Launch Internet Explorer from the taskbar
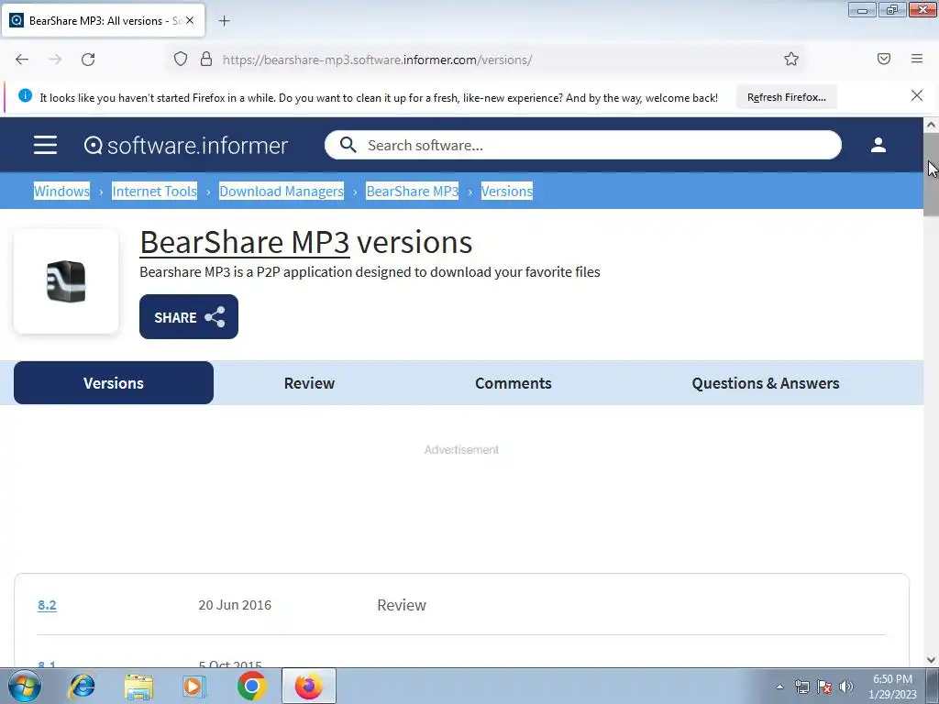939x704 pixels. tap(82, 686)
